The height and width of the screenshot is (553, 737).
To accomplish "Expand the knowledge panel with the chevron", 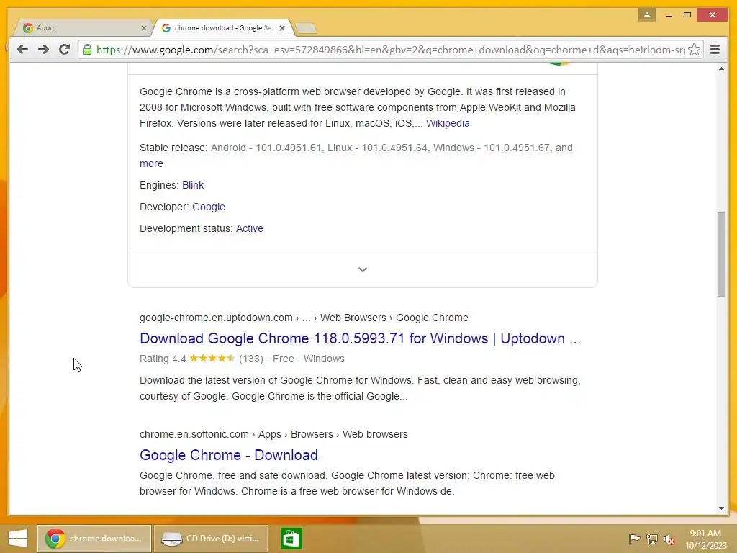I will click(363, 269).
